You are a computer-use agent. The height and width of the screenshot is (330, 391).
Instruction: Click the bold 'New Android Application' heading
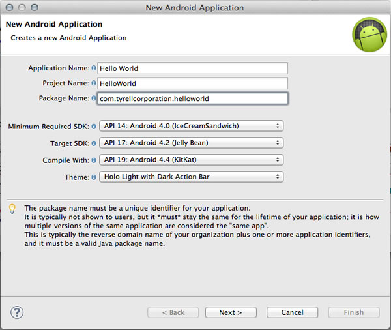[x=54, y=24]
